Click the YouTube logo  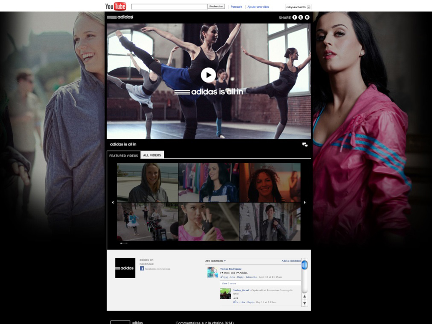(116, 6)
